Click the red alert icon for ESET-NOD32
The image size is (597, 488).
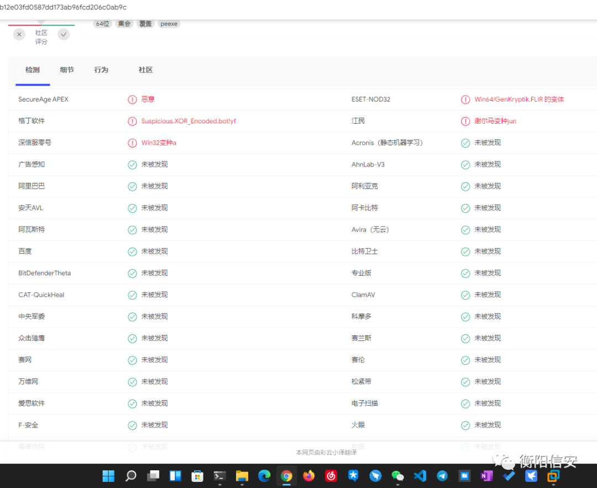coord(465,99)
